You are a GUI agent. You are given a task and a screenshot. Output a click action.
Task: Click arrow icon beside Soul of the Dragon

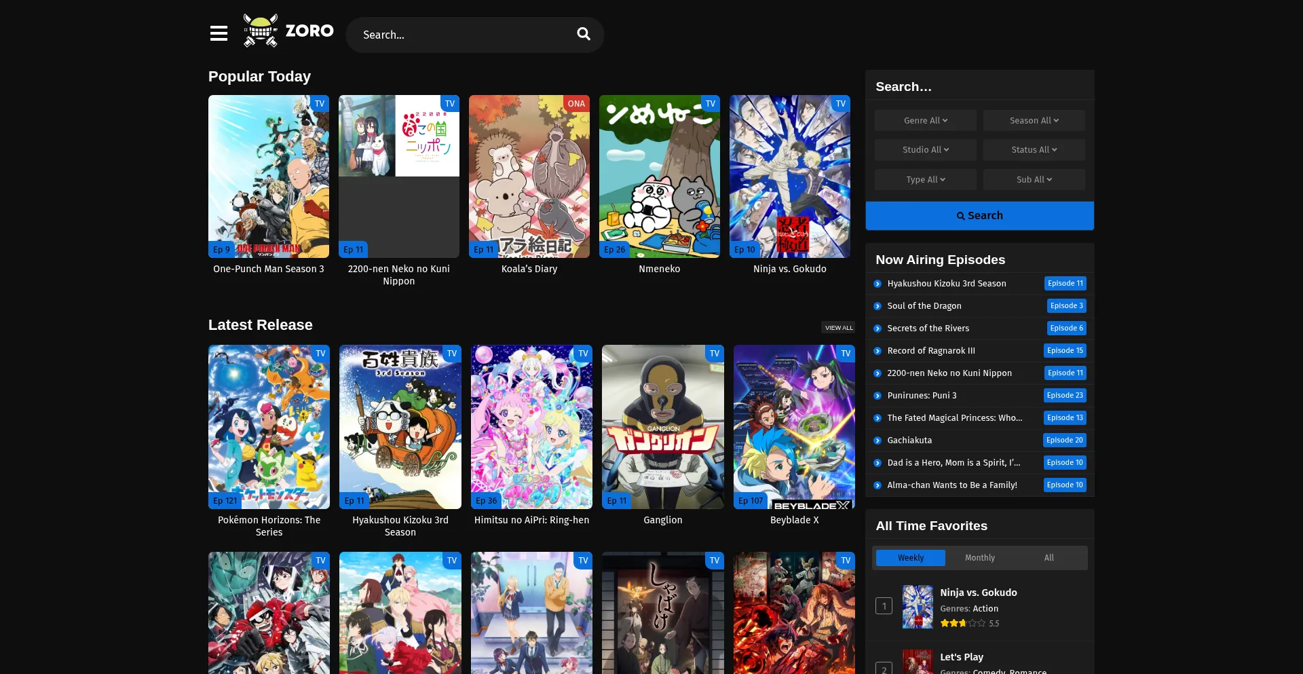(x=877, y=306)
